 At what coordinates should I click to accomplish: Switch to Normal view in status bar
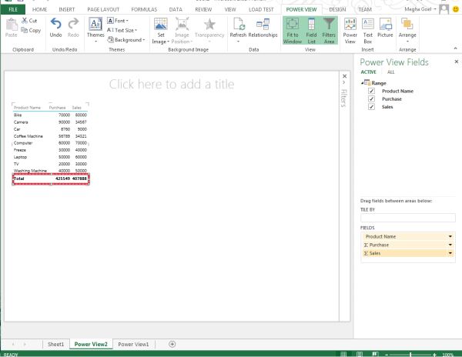point(343,354)
